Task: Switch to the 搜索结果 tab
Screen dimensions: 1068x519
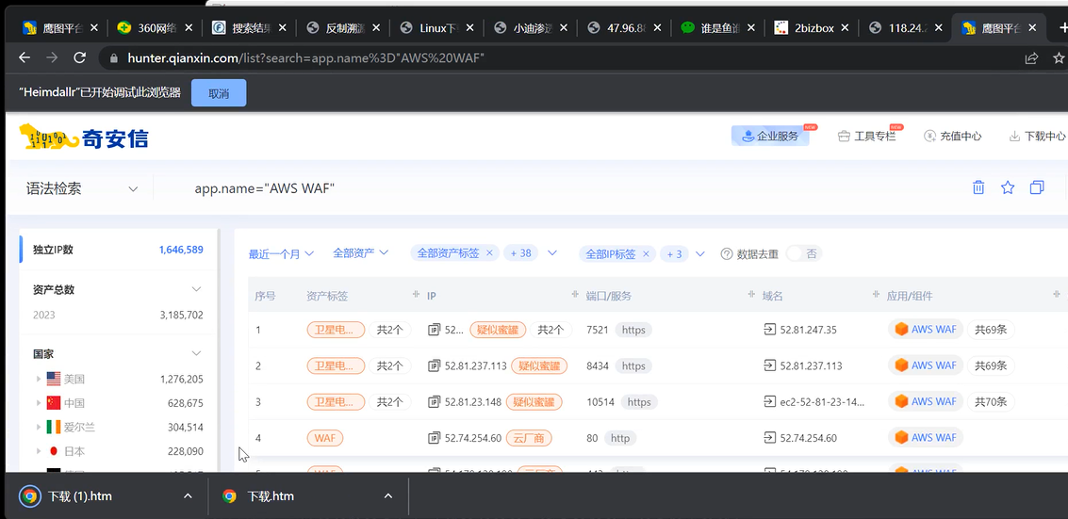Action: click(x=249, y=28)
